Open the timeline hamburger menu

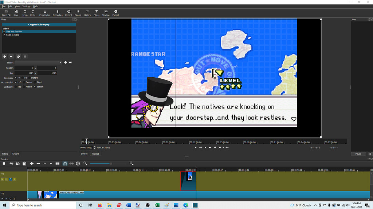click(x=4, y=164)
